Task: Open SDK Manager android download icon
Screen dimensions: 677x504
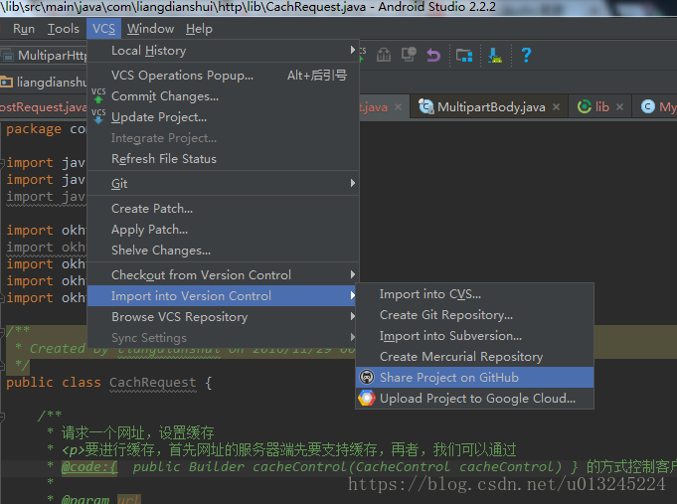Action: tap(495, 56)
